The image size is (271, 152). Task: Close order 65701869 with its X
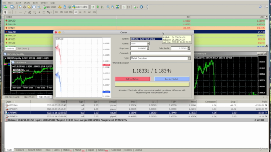tap(266, 105)
